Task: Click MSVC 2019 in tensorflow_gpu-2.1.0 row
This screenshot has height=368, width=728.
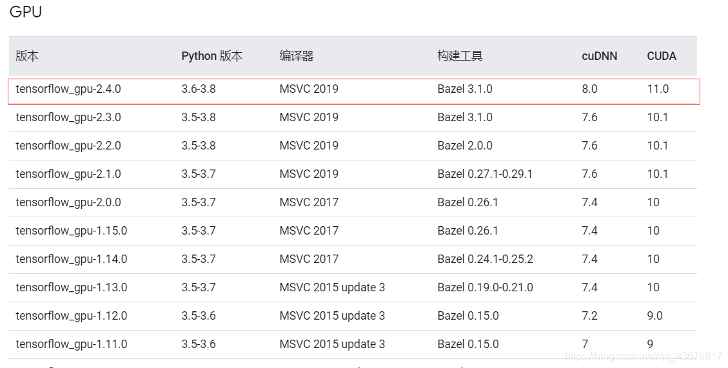Action: coord(309,173)
